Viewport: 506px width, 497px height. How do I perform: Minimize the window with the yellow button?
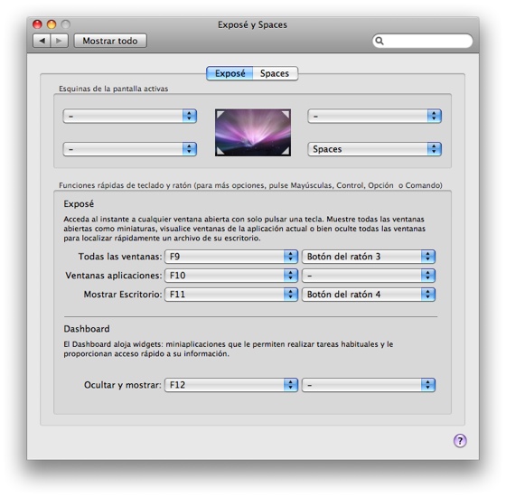[52, 24]
